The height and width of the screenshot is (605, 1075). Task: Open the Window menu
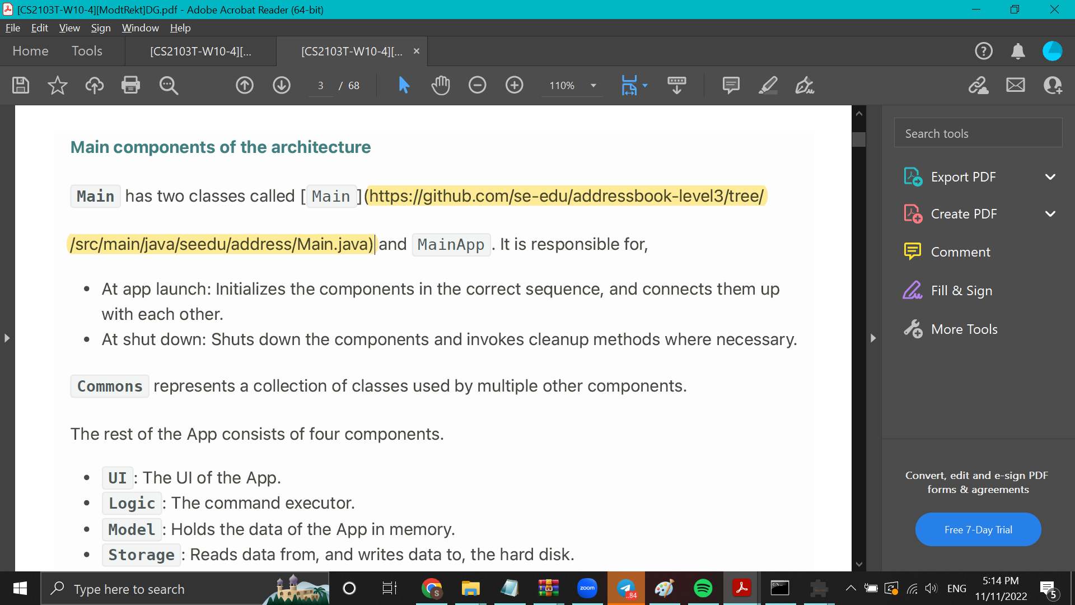click(x=140, y=28)
